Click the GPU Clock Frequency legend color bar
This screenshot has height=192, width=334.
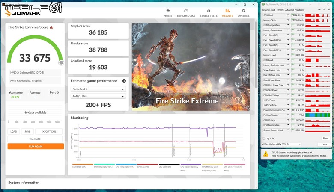pyautogui.click(x=234, y=164)
